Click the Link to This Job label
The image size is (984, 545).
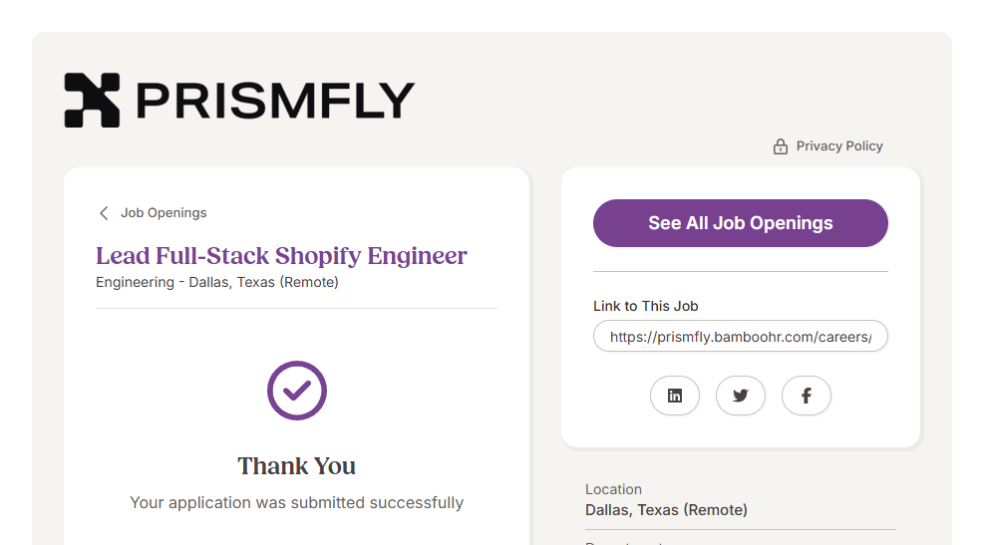[646, 307]
